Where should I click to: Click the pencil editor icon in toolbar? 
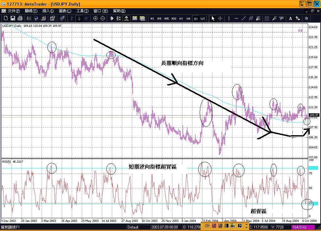(62, 18)
